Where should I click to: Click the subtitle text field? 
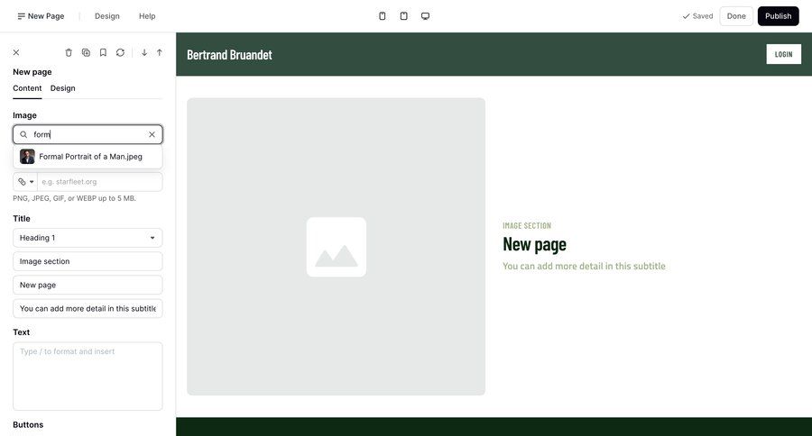pyautogui.click(x=88, y=308)
